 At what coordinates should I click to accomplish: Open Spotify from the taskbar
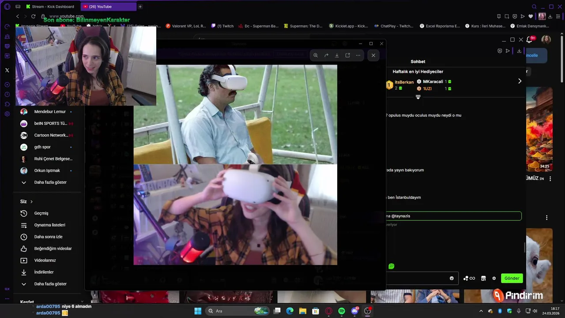(x=342, y=311)
